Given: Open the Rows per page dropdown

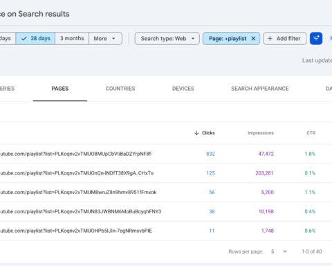Looking at the screenshot, I should [279, 251].
